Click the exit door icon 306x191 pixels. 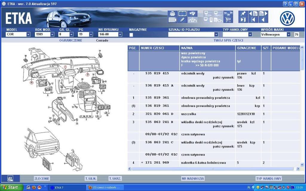pos(243,20)
